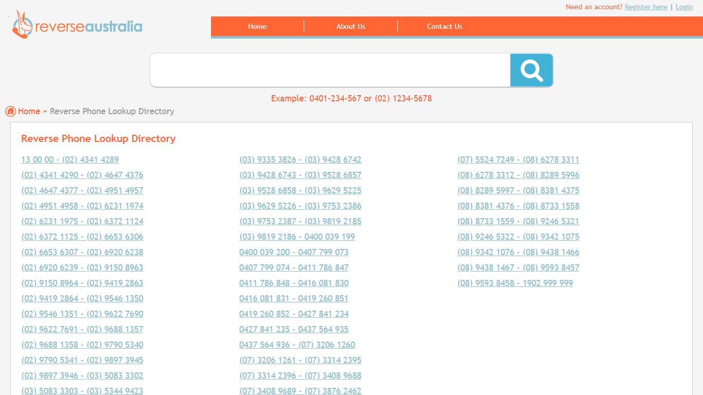703x395 pixels.
Task: Open the Contact Us menu item
Action: 445,26
